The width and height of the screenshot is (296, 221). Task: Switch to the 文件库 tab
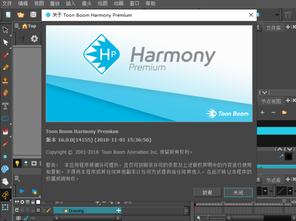273,28
